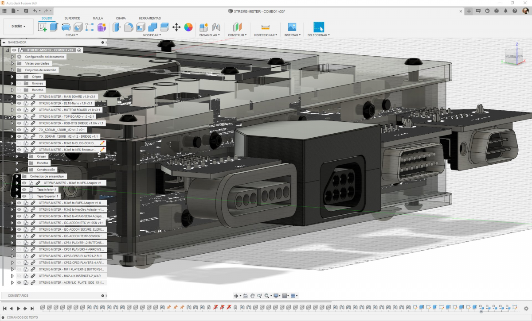Click the Select tool icon
The width and height of the screenshot is (532, 321).
(x=319, y=27)
